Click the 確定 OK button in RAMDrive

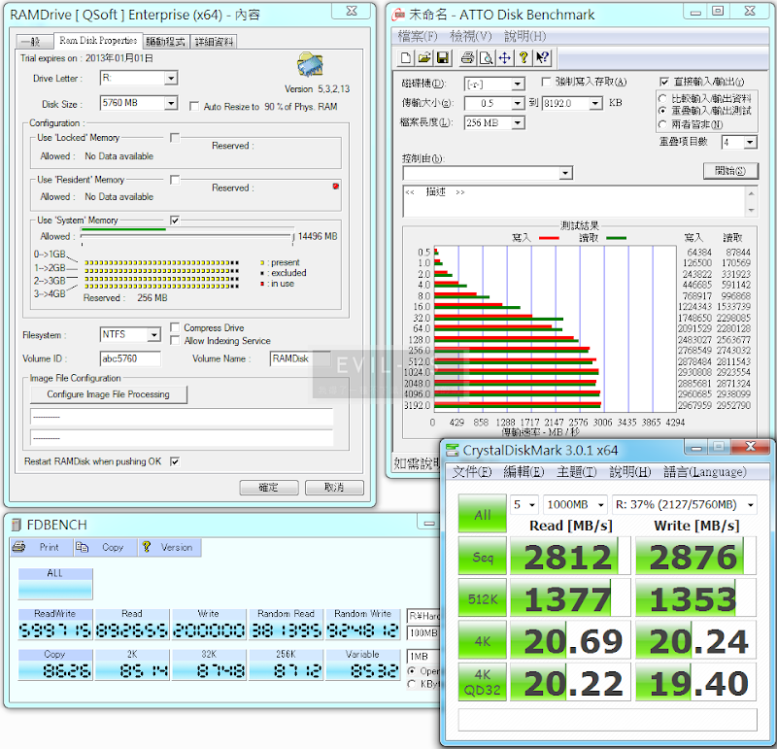click(269, 488)
